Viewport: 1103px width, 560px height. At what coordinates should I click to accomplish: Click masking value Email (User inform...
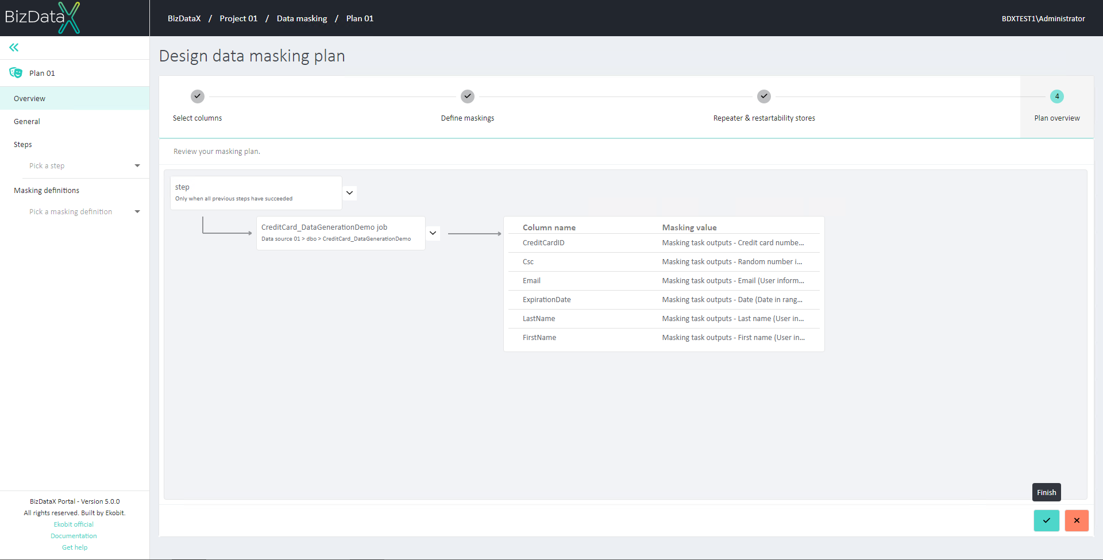pyautogui.click(x=733, y=281)
